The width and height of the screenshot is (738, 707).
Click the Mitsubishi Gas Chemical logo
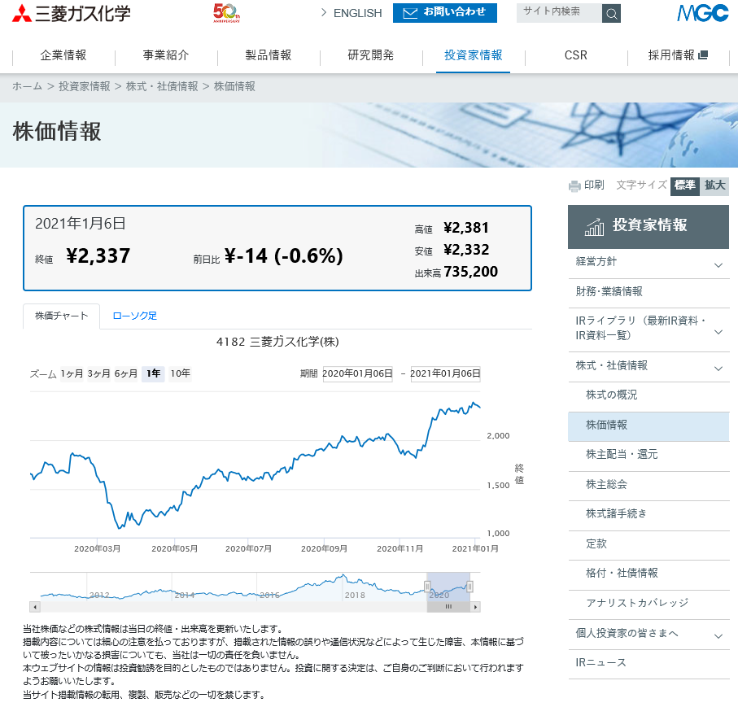point(71,13)
